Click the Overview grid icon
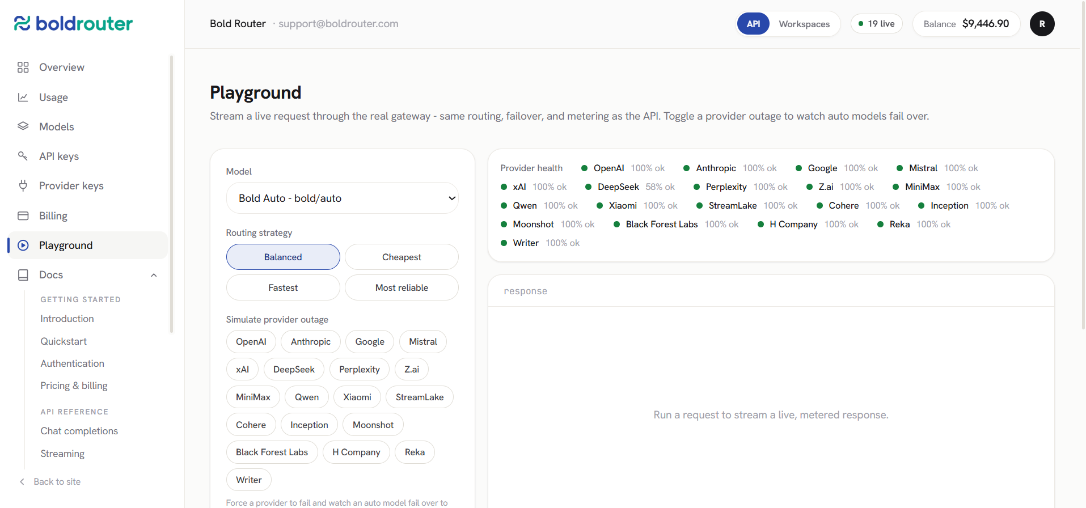This screenshot has height=508, width=1086. (x=23, y=67)
